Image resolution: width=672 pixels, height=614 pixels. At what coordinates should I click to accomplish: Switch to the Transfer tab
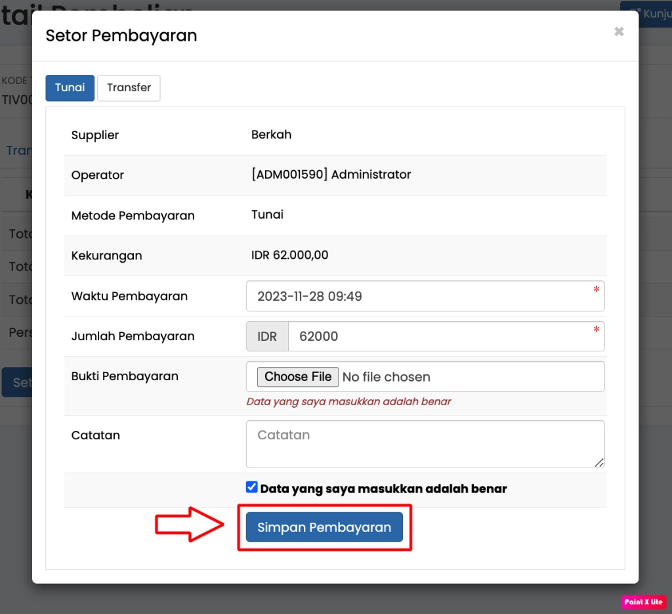click(129, 88)
